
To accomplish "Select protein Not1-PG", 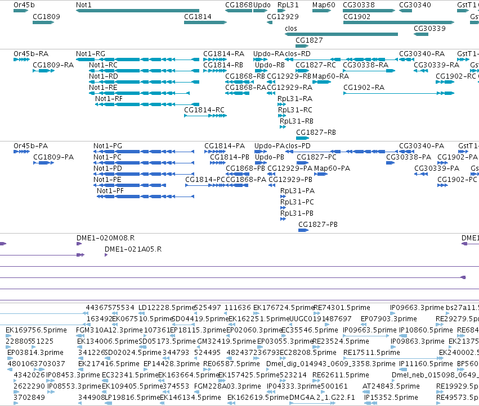I will (x=108, y=146).
